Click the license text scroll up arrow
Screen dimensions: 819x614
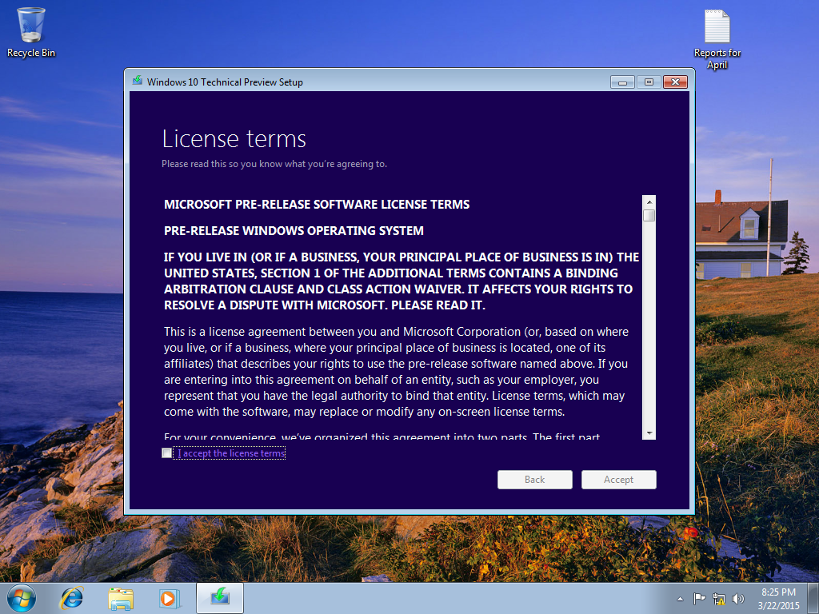[649, 201]
